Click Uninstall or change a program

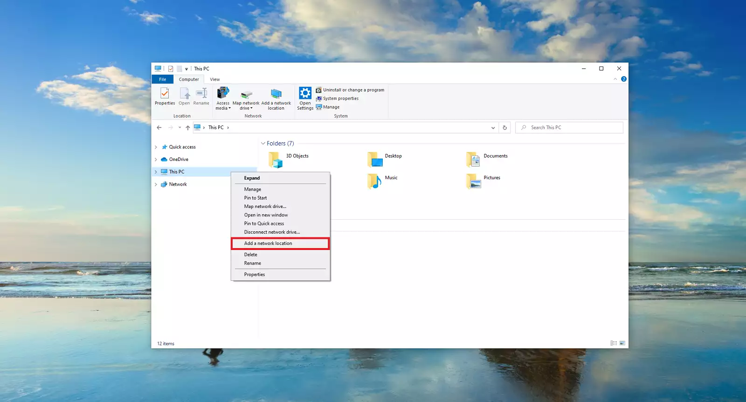point(350,90)
